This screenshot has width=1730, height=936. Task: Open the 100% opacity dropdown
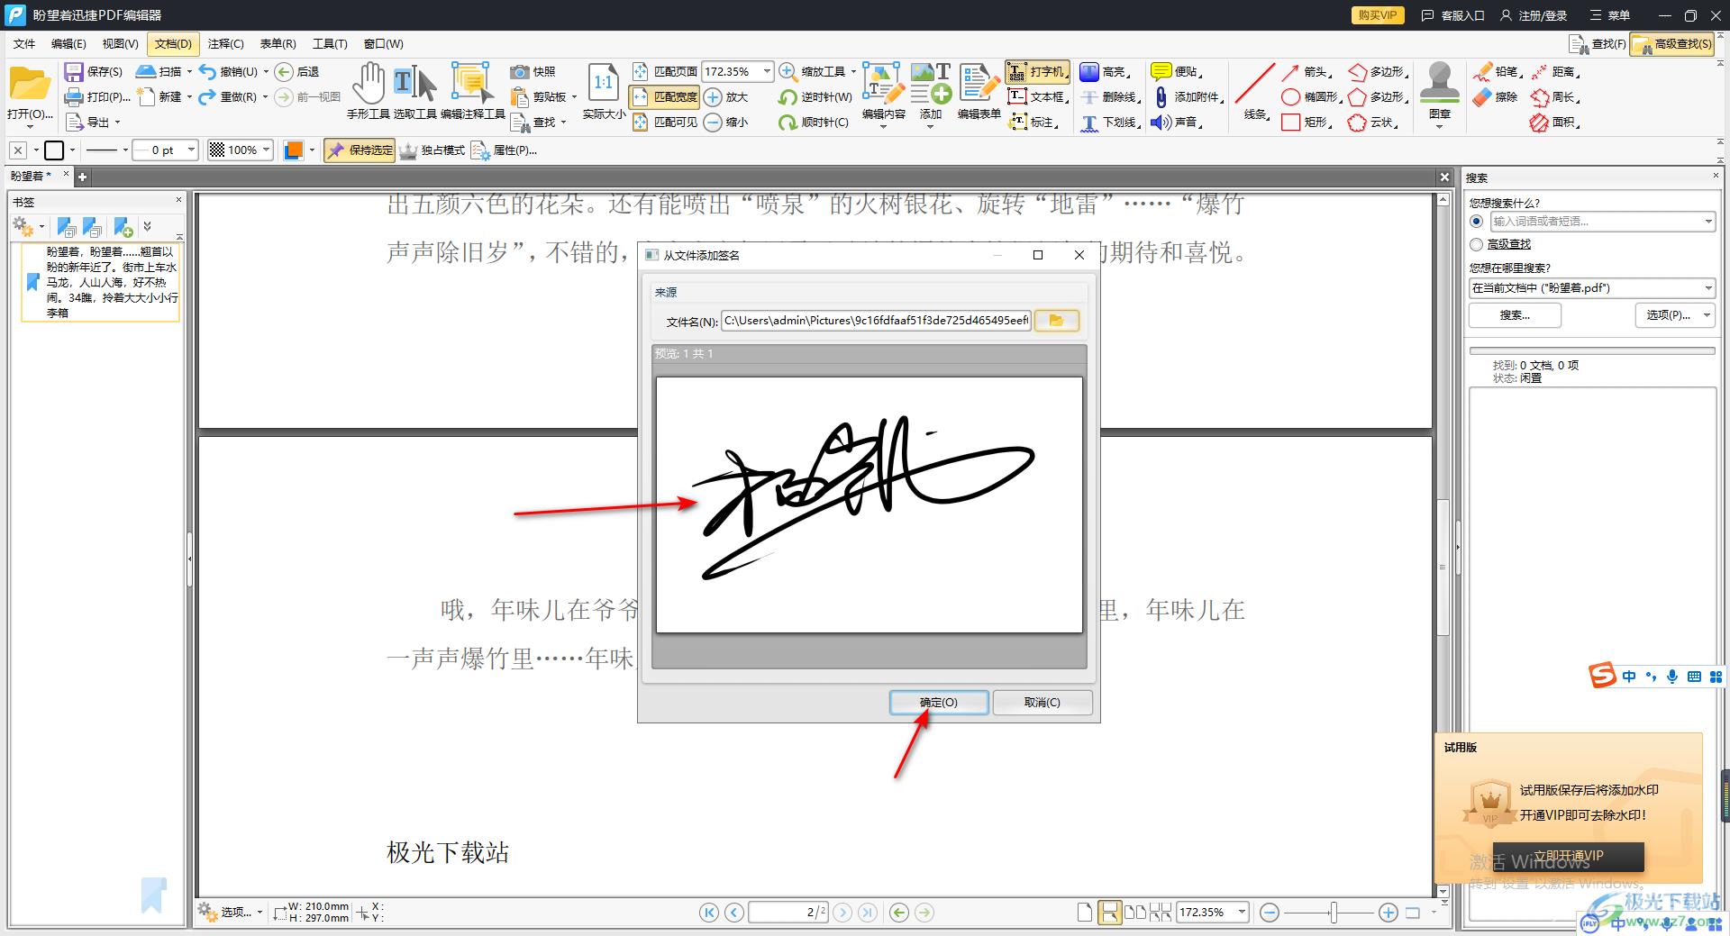(x=267, y=150)
